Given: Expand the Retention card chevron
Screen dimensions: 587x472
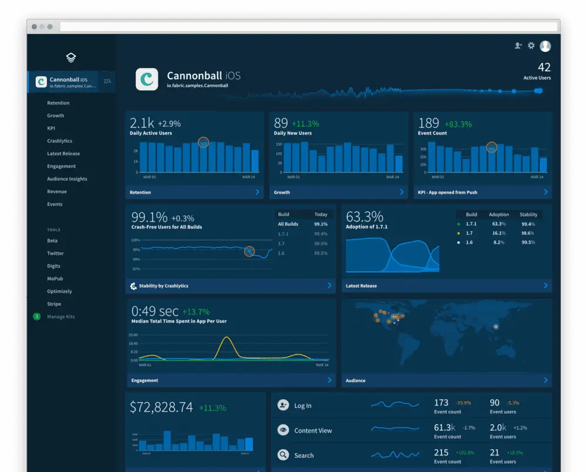Looking at the screenshot, I should point(258,192).
